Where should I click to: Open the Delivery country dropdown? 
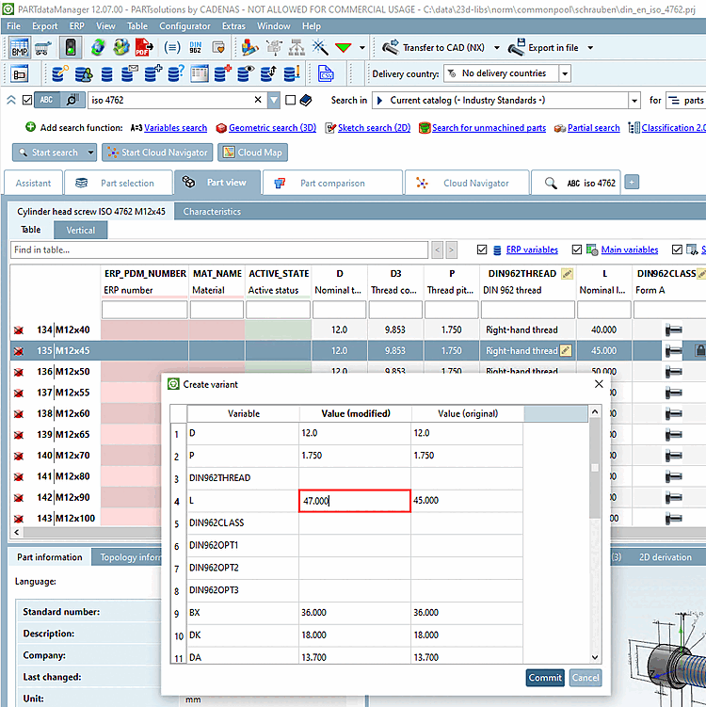[565, 73]
